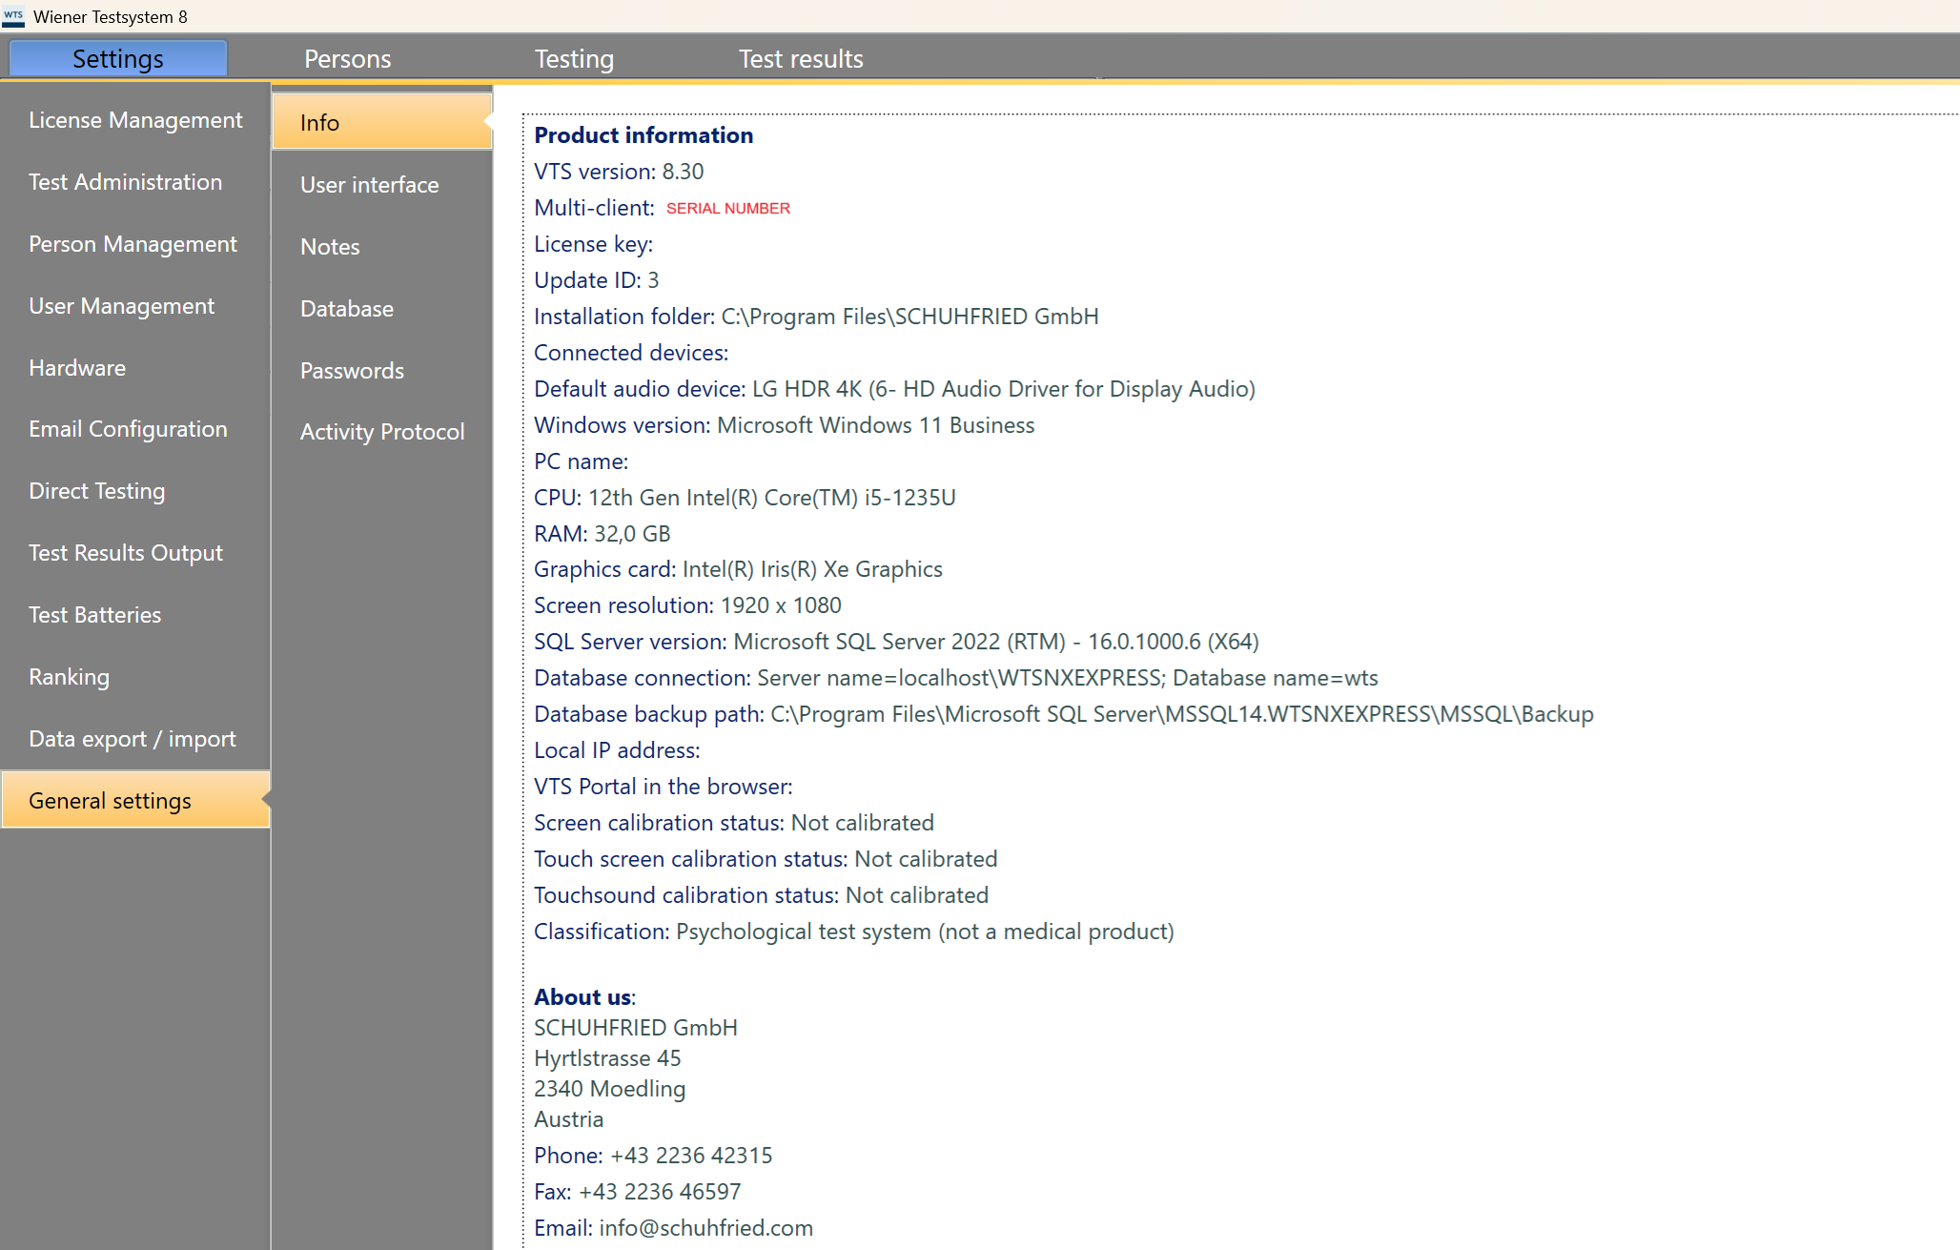Open Email Configuration page
Screen dimensions: 1960x1250
pos(128,429)
